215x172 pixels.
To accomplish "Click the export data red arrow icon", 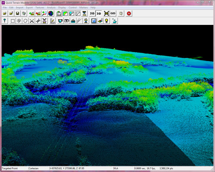I will click(x=38, y=14).
